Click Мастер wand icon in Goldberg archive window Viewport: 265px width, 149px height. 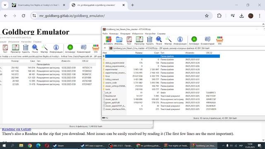point(168,41)
